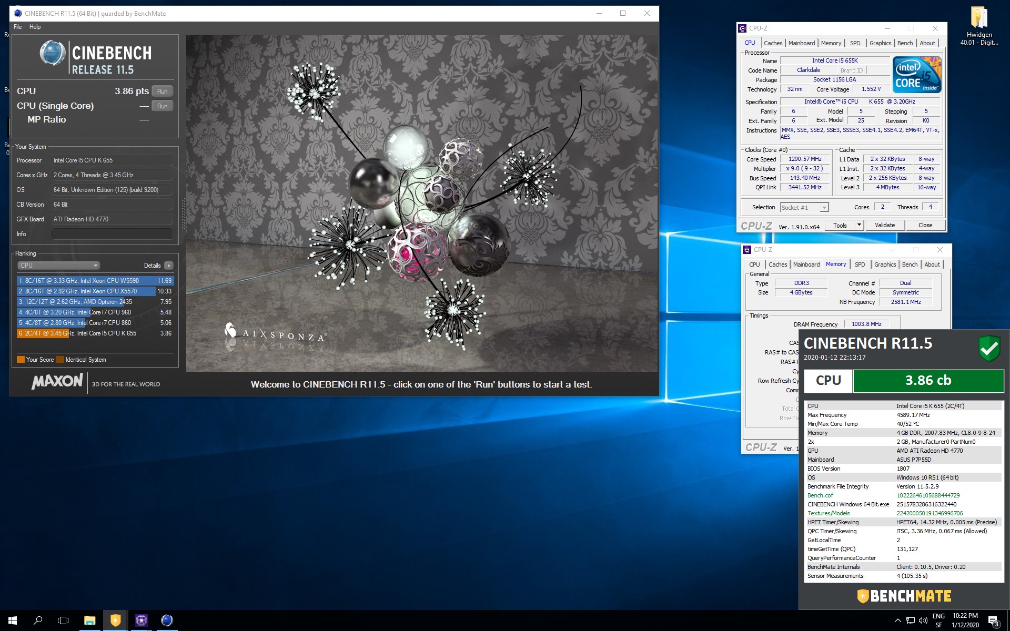
Task: Click the Intel Core i5 inside logo
Action: (x=917, y=75)
